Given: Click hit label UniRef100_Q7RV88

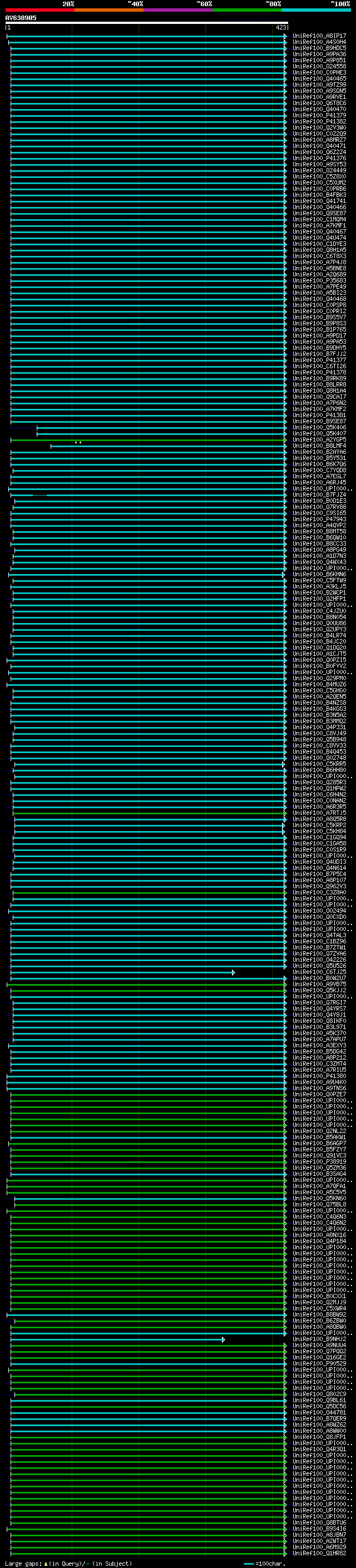Looking at the screenshot, I should click(319, 506).
